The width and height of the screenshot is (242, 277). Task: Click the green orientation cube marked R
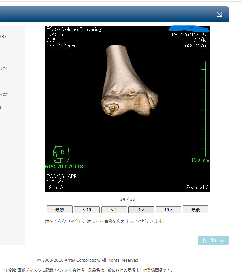(x=61, y=154)
